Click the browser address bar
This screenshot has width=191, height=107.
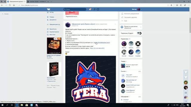click(x=93, y=5)
